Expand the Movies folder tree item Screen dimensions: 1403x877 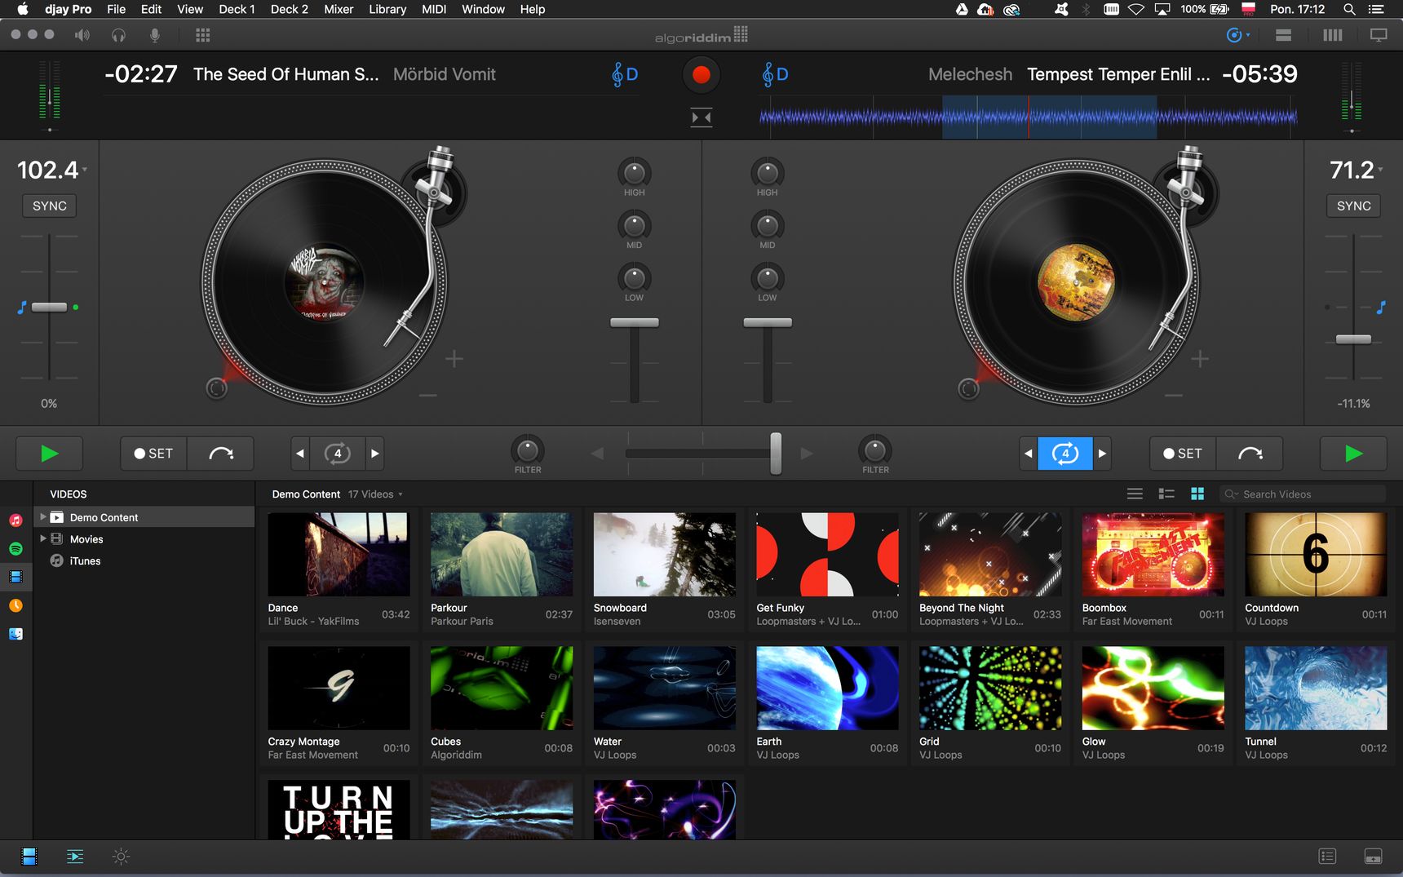pos(43,538)
